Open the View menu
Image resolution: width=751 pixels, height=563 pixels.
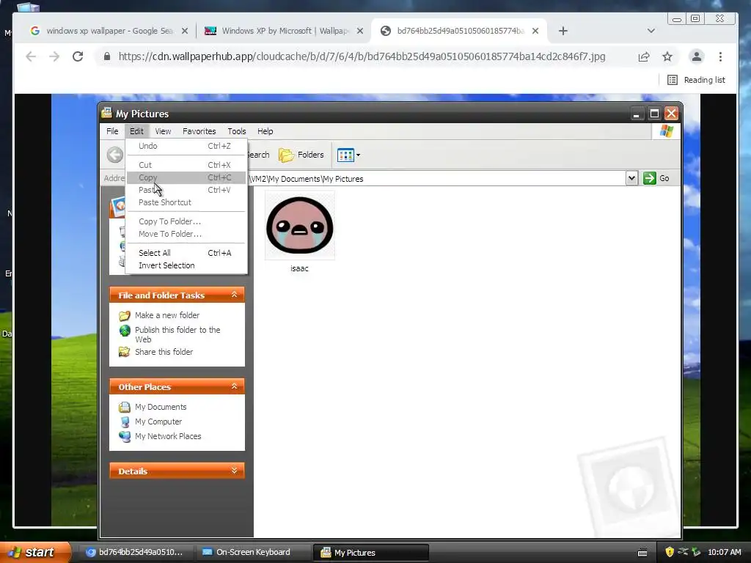pos(163,131)
